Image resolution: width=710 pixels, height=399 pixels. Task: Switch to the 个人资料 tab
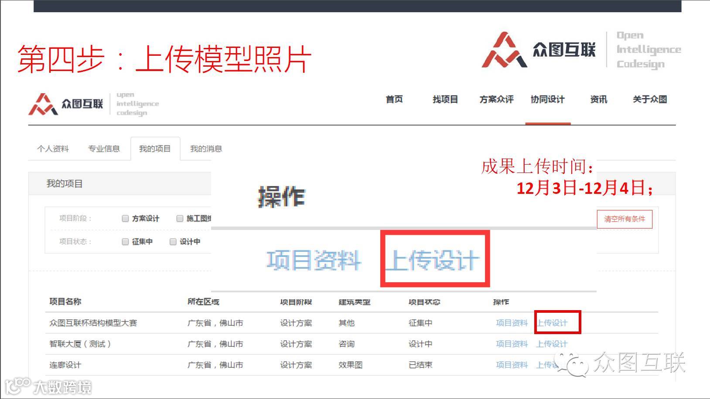53,149
